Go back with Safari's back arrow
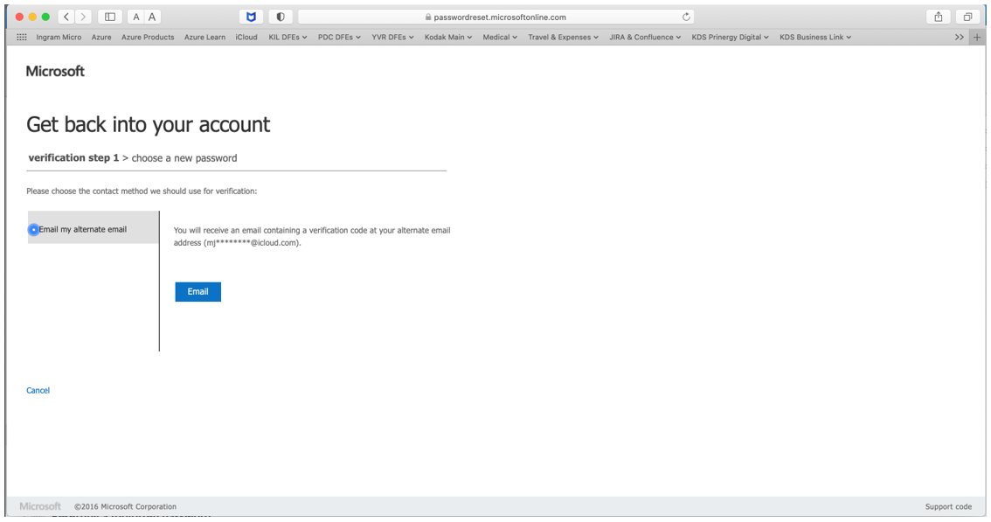 [67, 17]
